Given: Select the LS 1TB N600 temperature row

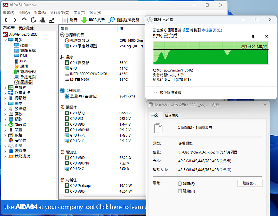Looking at the screenshot, I should 102,80.
